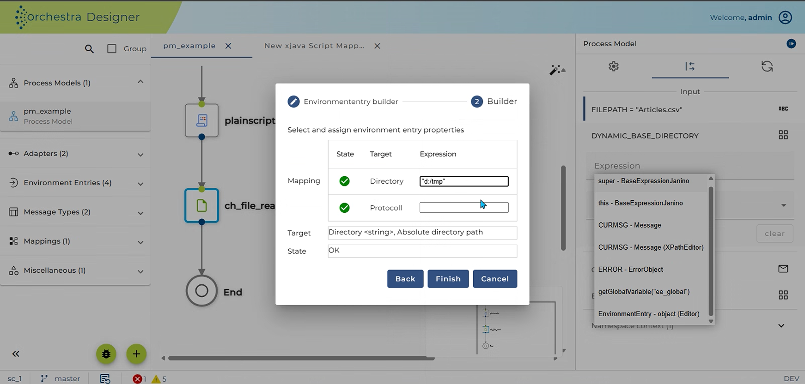
Task: Expand the Environment Entries (4) section
Action: point(140,184)
